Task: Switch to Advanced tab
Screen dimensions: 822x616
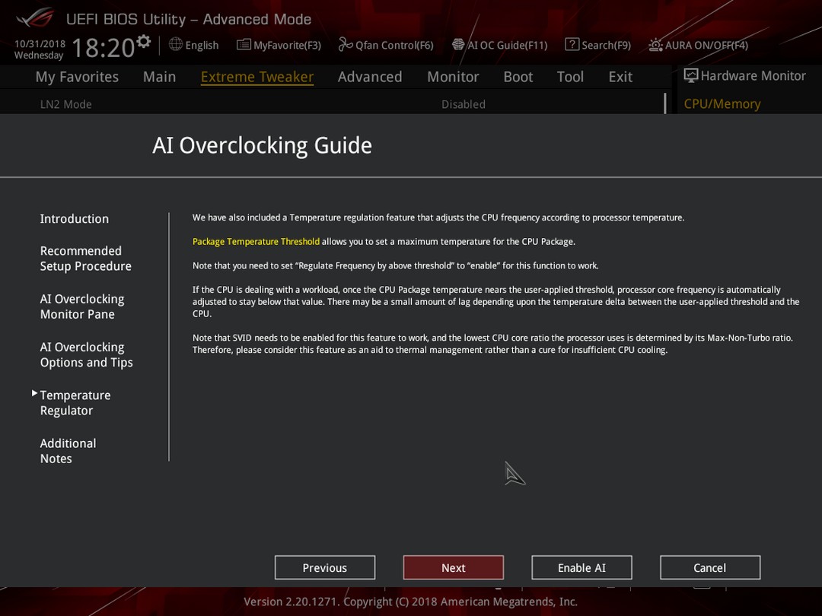Action: click(370, 77)
